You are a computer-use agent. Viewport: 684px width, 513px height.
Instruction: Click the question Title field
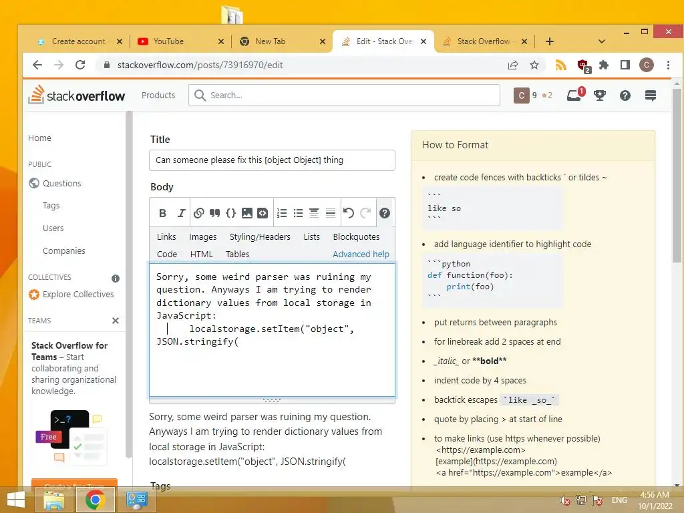(x=273, y=160)
